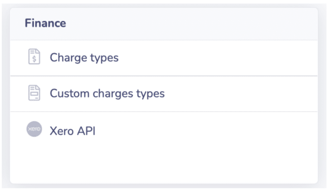This screenshot has height=190, width=329.
Task: Click the Charge types text label
Action: (x=84, y=58)
